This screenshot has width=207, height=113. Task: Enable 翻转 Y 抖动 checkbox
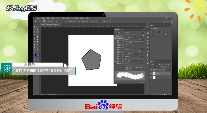pos(135,68)
